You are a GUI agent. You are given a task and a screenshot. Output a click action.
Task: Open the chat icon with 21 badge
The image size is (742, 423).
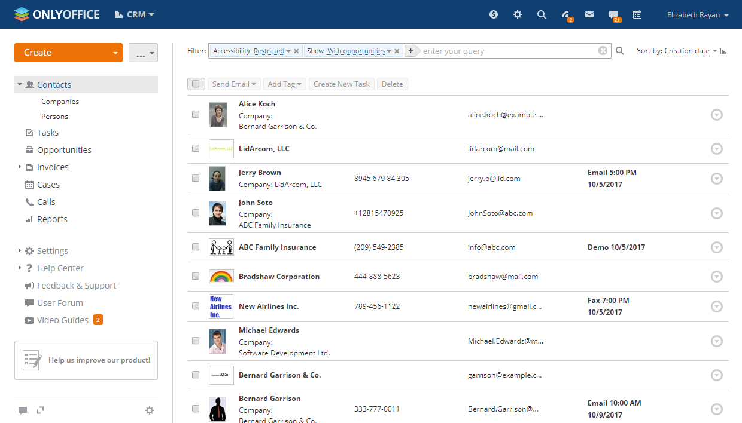coord(613,15)
